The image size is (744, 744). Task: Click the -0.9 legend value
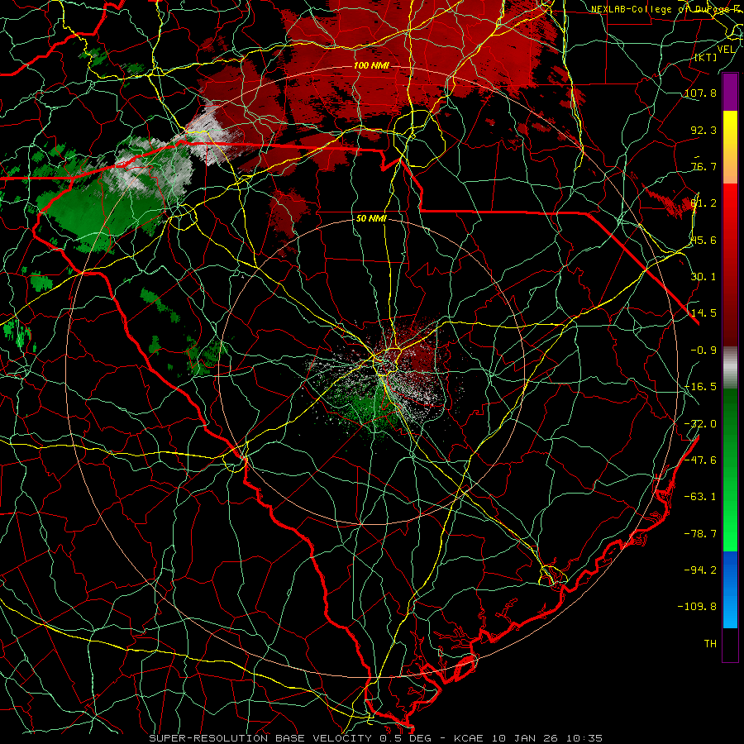[703, 351]
